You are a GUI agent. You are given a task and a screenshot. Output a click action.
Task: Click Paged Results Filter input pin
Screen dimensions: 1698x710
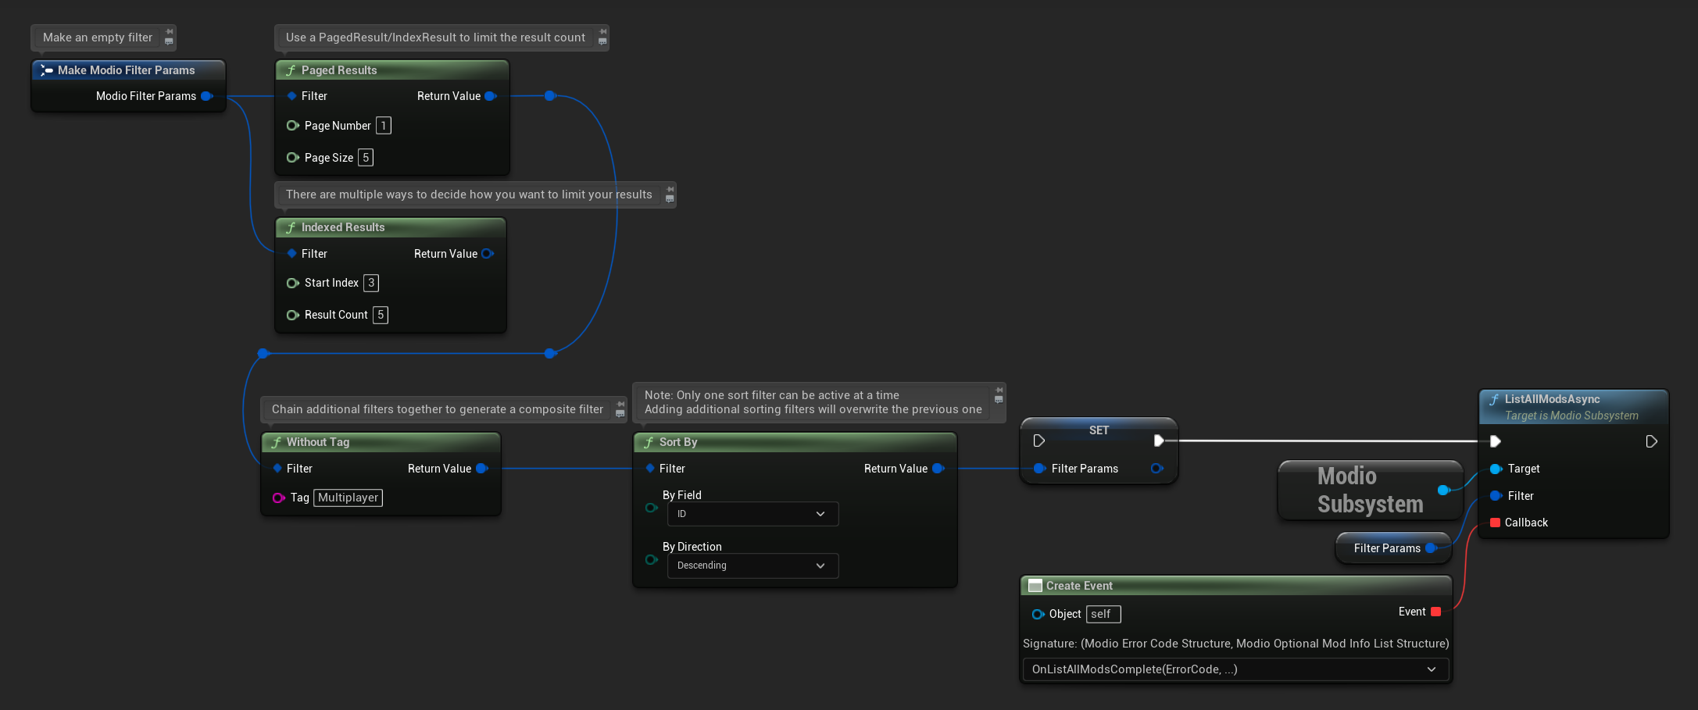point(291,96)
